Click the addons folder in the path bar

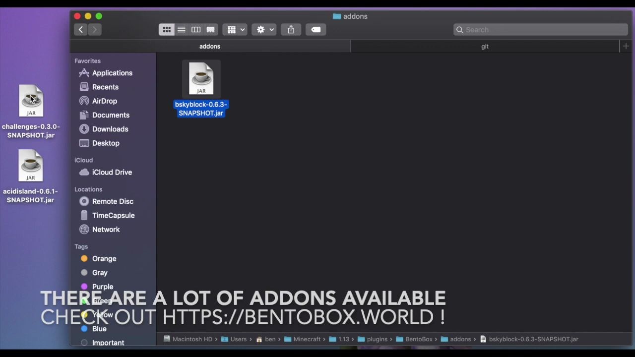click(x=456, y=339)
